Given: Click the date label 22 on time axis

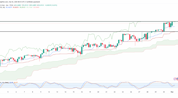Looking at the screenshot, I should [115, 92].
